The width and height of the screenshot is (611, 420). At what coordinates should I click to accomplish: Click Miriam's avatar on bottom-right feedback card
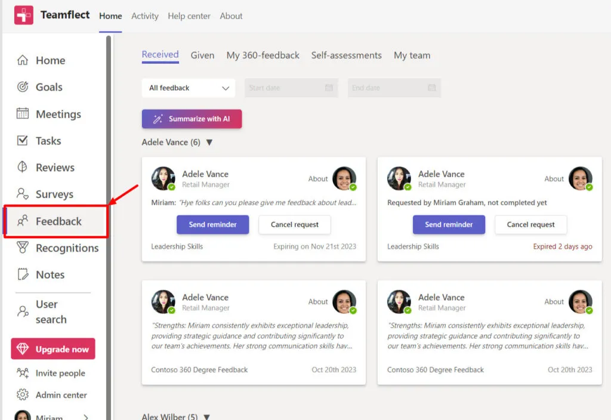point(581,301)
